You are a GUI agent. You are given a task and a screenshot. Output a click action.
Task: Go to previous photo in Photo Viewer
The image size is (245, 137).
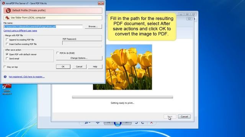[108, 123]
